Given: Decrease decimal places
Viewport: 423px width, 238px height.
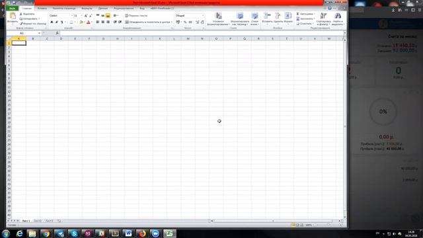Looking at the screenshot, I should coord(202,22).
